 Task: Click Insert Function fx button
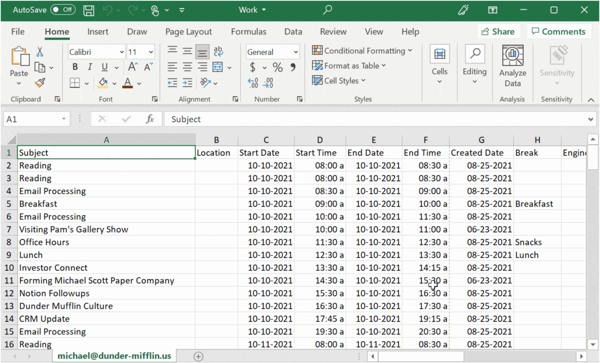150,119
